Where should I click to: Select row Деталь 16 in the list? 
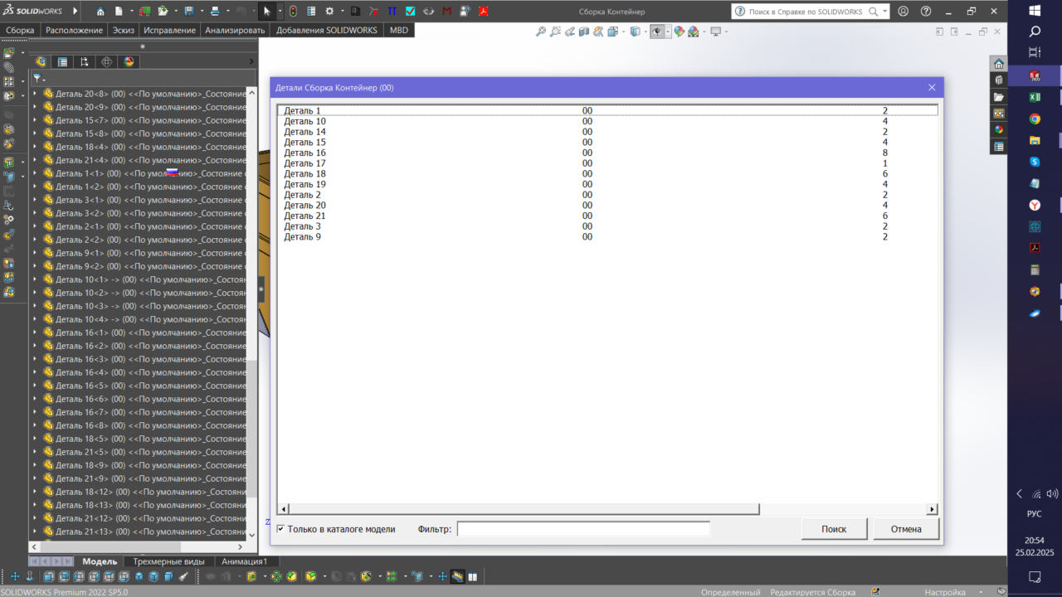[607, 153]
